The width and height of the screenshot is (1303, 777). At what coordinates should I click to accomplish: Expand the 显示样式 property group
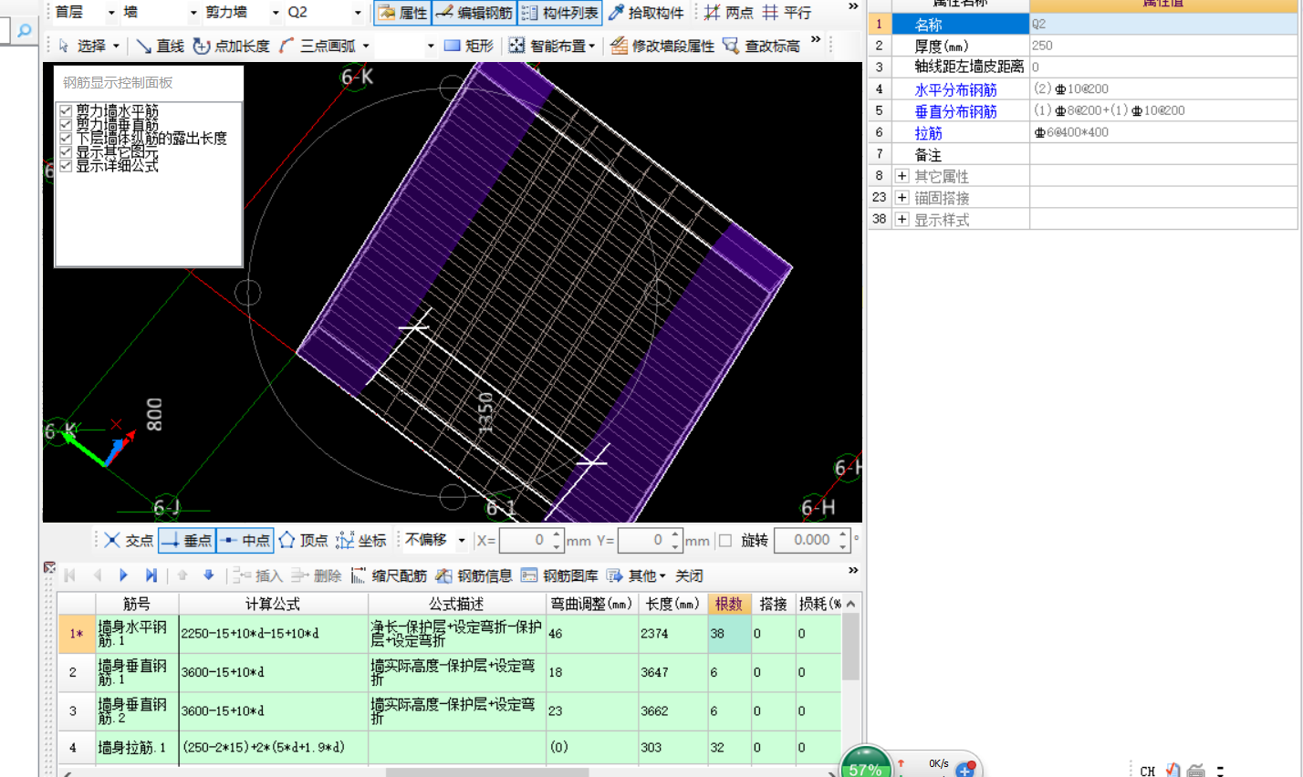[x=902, y=220]
